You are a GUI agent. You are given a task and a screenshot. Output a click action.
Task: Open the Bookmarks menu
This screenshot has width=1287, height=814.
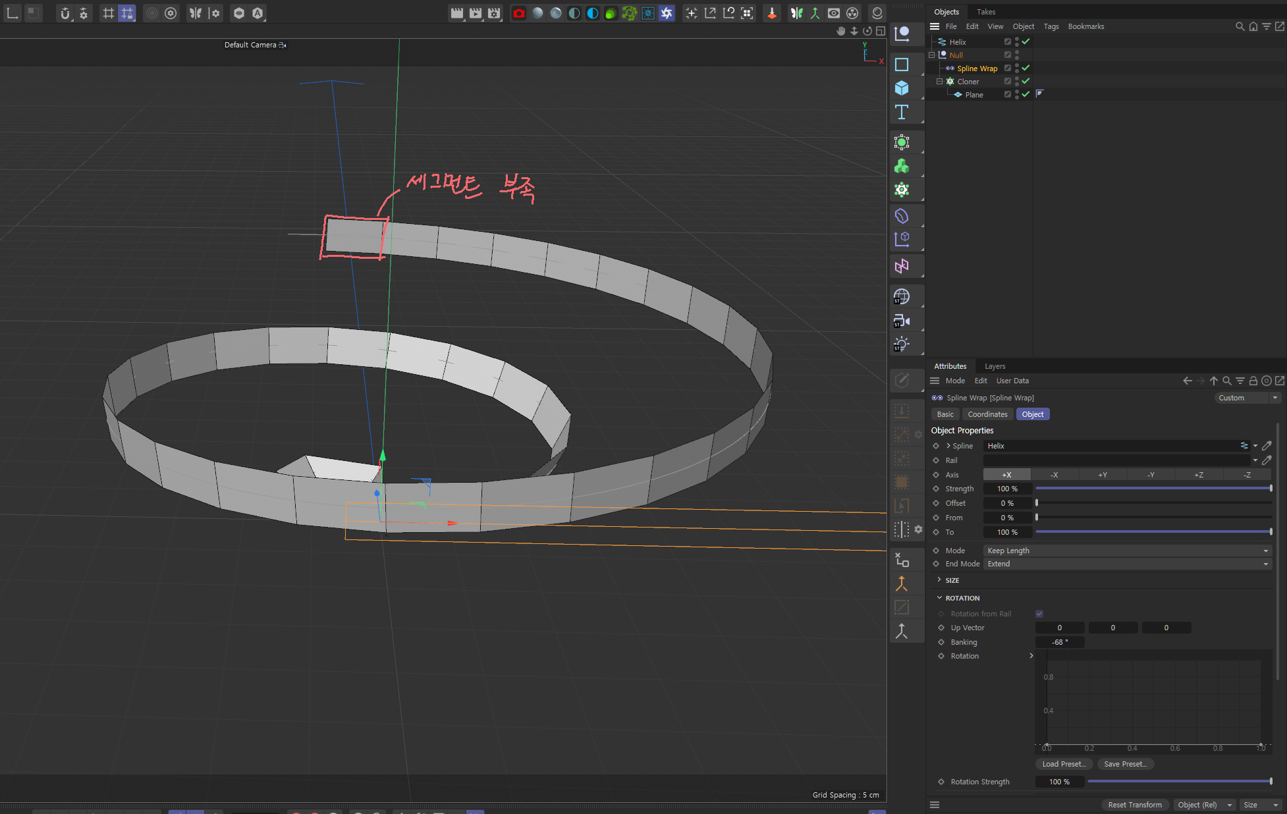[1086, 26]
